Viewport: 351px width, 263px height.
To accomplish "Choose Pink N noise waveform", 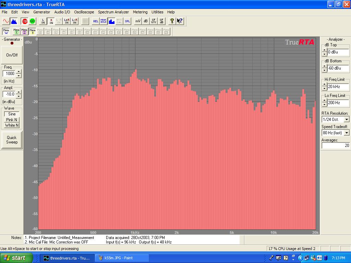I will coord(12,120).
